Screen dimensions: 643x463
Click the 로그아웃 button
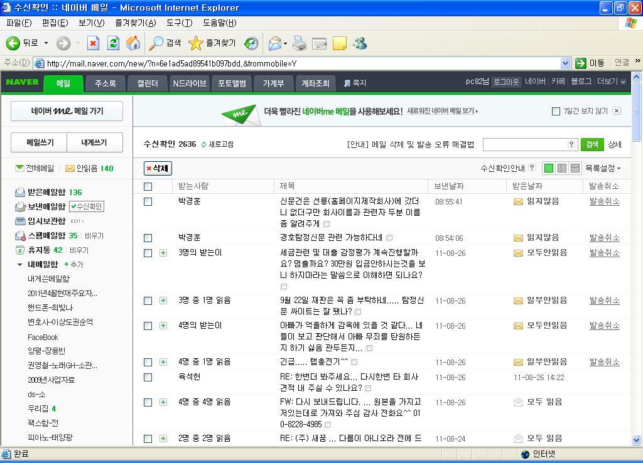coord(506,82)
